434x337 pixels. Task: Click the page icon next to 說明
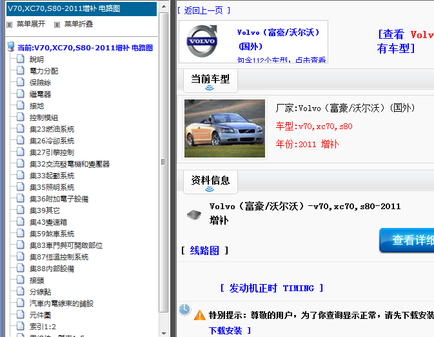coord(21,59)
